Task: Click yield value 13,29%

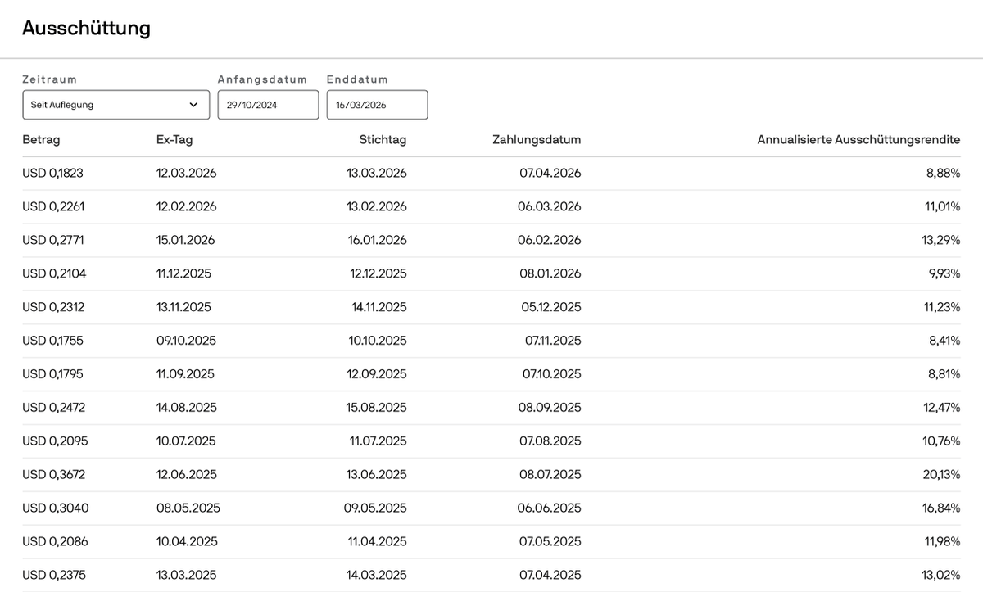Action: tap(941, 241)
